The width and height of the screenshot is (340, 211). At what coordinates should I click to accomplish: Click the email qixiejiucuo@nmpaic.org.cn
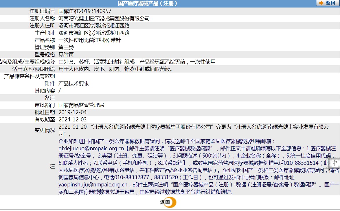point(91,148)
